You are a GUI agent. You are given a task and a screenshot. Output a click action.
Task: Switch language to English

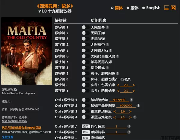pos(151,8)
